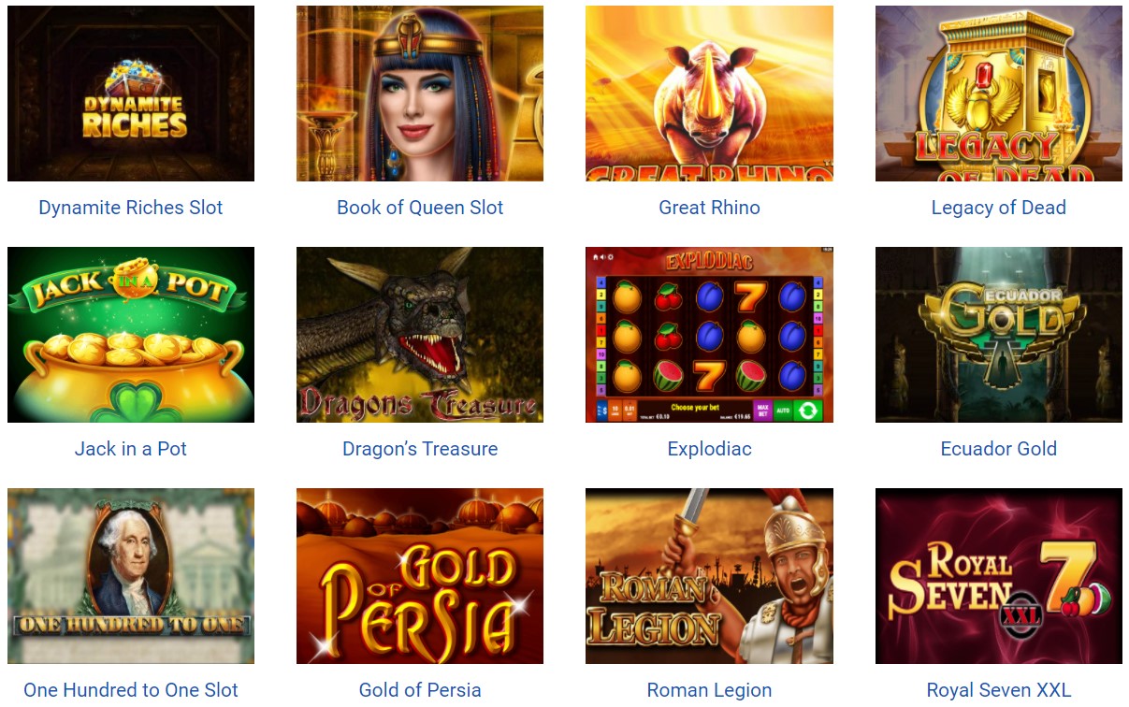Click the Book of Queen Slot link
Viewport: 1129px width, 707px height.
tap(420, 208)
